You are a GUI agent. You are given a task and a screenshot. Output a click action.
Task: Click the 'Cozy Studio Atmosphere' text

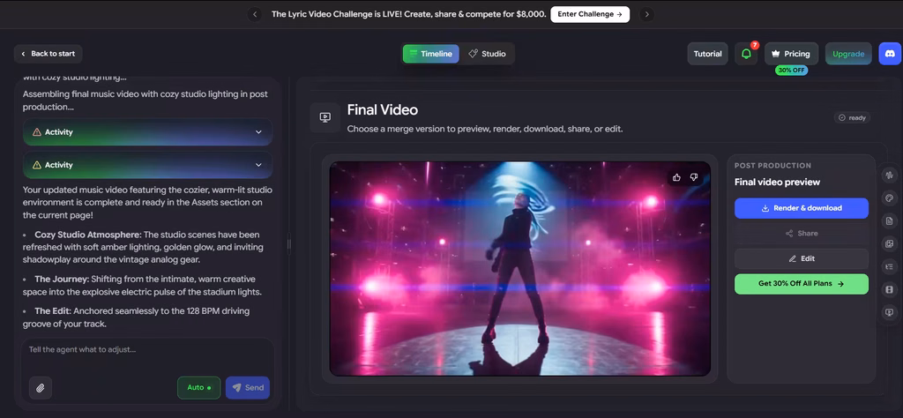pos(87,235)
